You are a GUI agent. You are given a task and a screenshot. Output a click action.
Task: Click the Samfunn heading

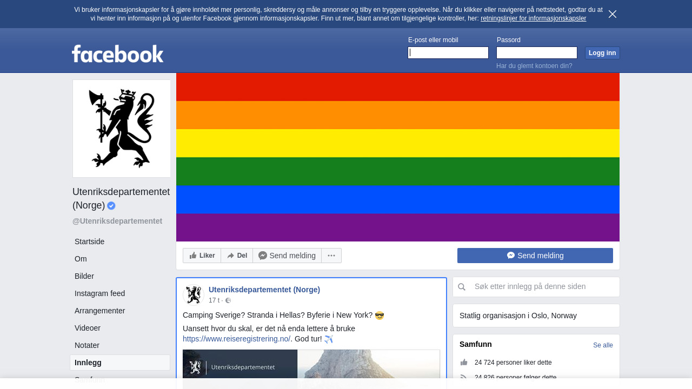coord(476,344)
